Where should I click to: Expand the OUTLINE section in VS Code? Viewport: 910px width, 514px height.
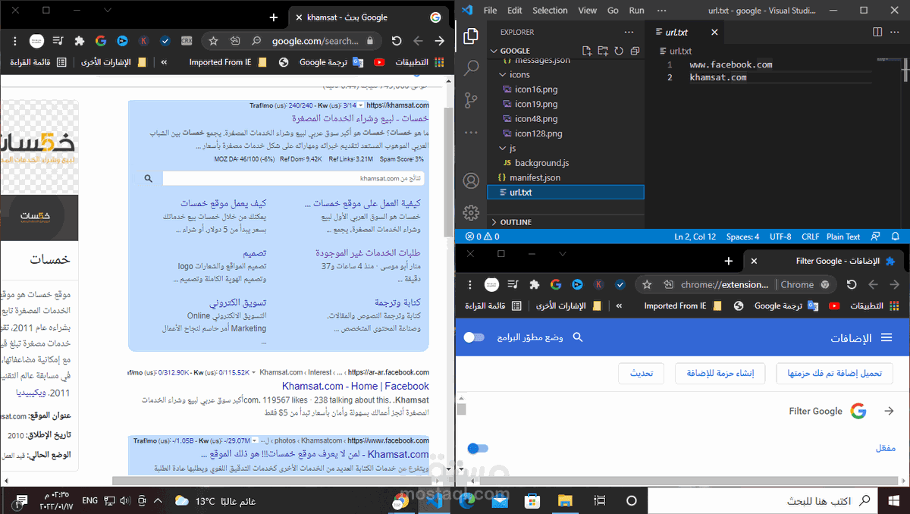[494, 222]
